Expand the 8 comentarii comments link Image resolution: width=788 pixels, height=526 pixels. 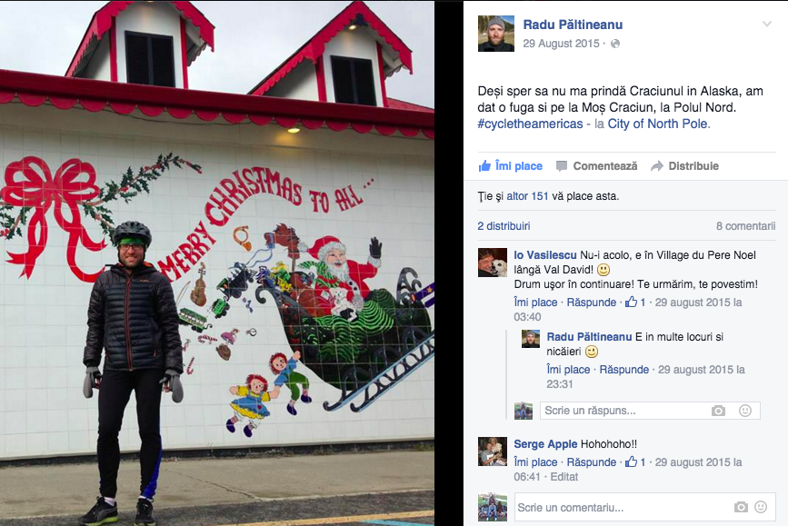746,226
